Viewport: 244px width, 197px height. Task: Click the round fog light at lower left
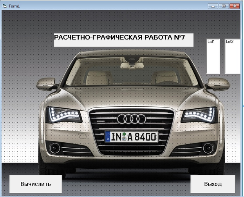pos(55,148)
